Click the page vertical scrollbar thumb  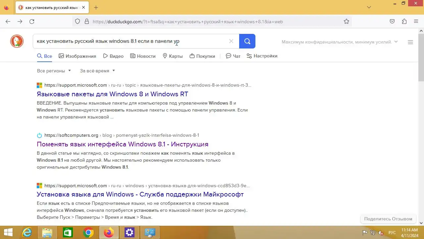(421, 57)
